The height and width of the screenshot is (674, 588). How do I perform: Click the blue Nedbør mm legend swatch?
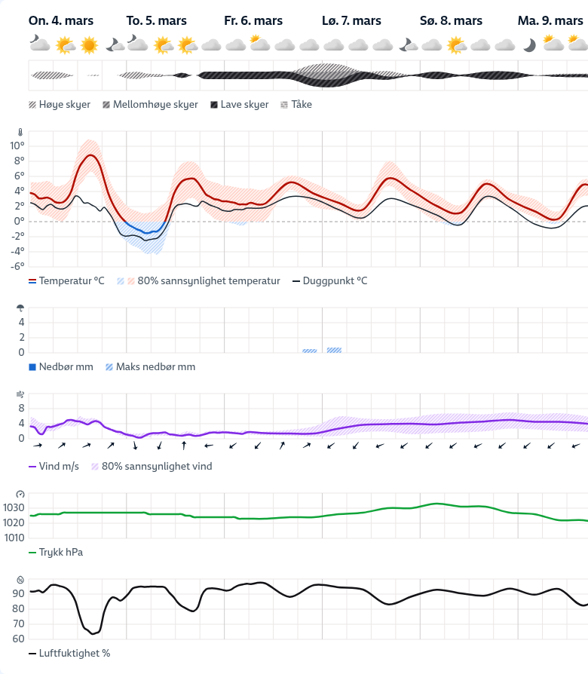[32, 367]
